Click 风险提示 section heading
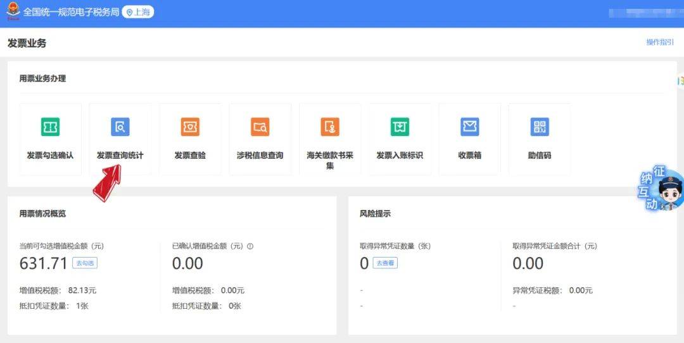Screen dimensions: 684x343 pyautogui.click(x=375, y=213)
